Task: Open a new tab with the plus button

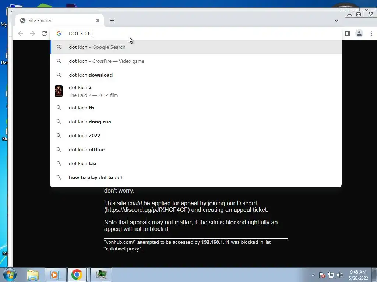Action: [x=112, y=21]
